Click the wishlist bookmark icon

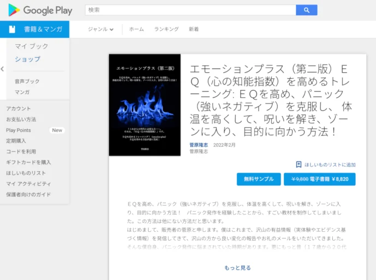pos(299,164)
